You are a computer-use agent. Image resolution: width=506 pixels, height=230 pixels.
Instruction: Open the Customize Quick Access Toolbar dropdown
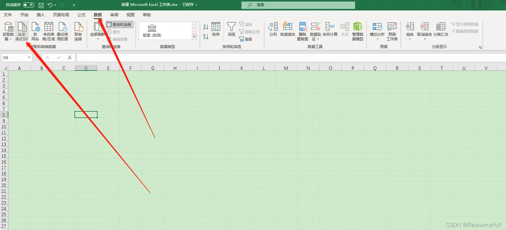click(74, 5)
